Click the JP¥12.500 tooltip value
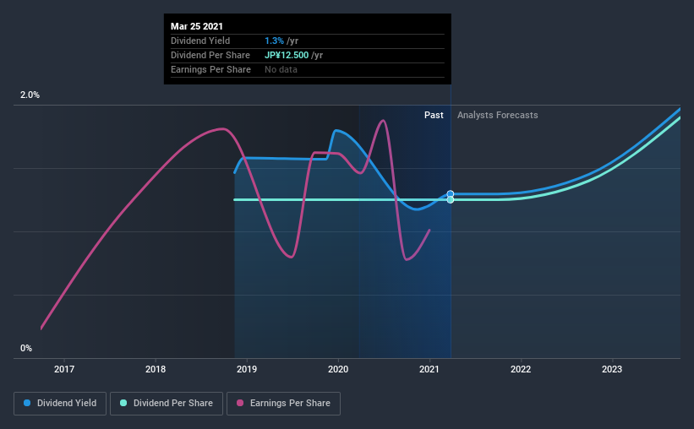 point(287,55)
